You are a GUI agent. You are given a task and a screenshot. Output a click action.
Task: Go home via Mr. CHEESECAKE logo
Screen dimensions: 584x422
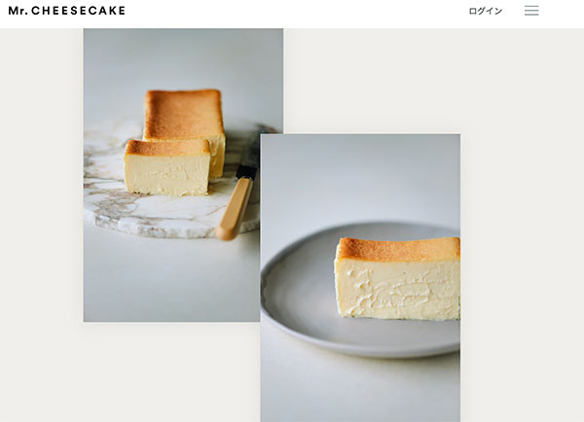point(67,11)
